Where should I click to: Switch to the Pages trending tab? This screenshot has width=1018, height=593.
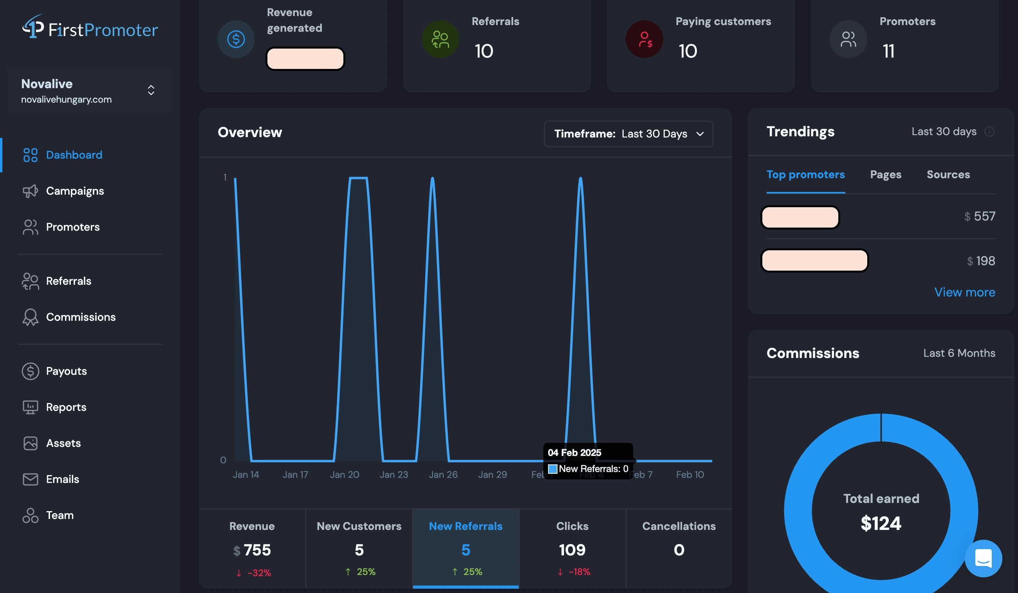[884, 175]
